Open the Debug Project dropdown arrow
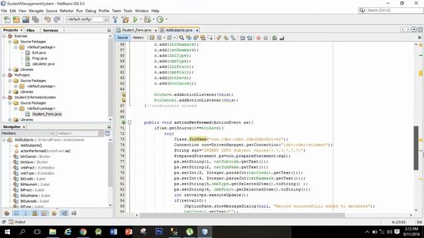This screenshot has height=238, width=424. [x=153, y=19]
